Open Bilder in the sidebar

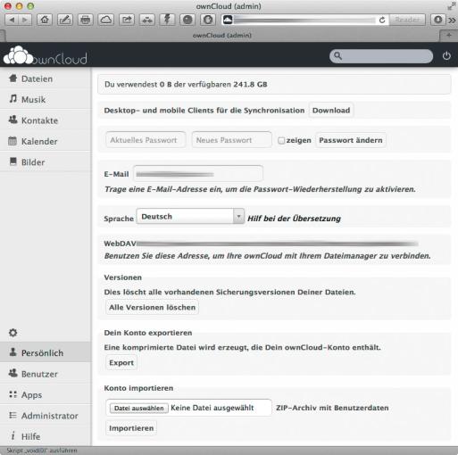pyautogui.click(x=46, y=162)
